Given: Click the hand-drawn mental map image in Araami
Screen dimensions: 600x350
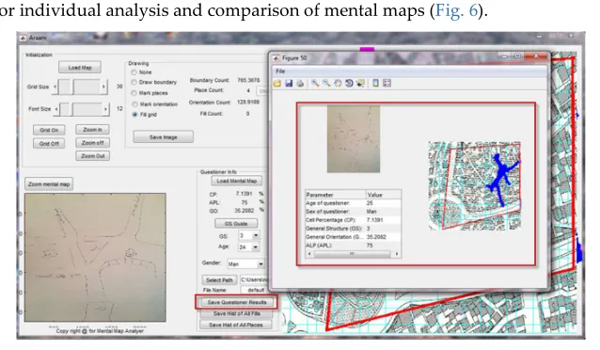Looking at the screenshot, I should (95, 258).
